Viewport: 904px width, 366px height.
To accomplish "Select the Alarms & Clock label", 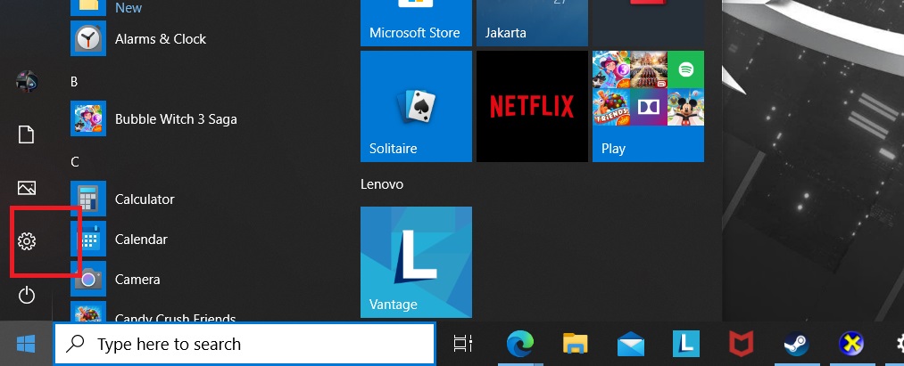I will [x=161, y=39].
